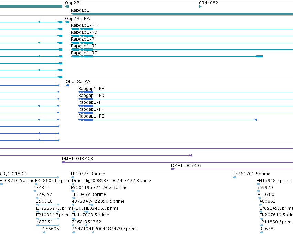Click the Rapgap1-RE distal exon block
293x234 pixels.
pyautogui.click(x=259, y=56)
